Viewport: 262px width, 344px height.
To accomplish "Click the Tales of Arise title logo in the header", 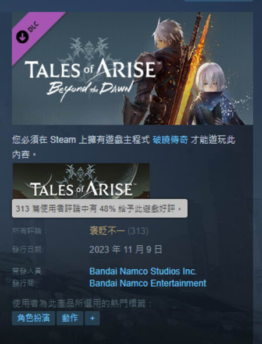I will tap(90, 69).
